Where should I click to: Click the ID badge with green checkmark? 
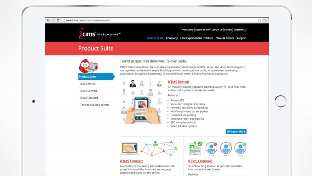pos(195,149)
